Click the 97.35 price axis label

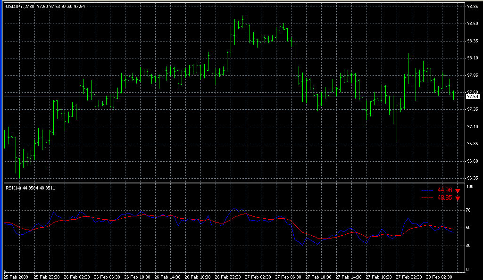click(x=473, y=109)
